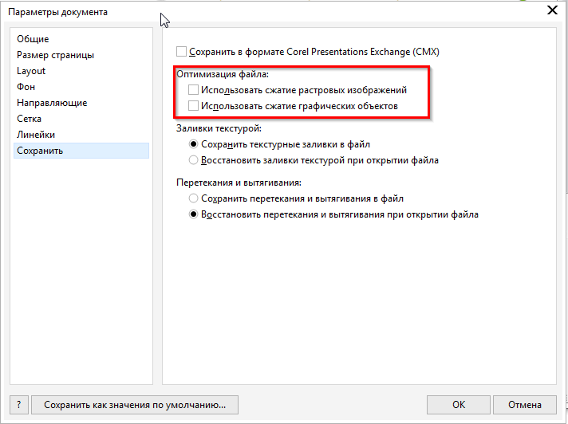Image resolution: width=568 pixels, height=424 pixels.
Task: Select Сохранить перетекания и вытягивания в файл
Action: pyautogui.click(x=193, y=198)
